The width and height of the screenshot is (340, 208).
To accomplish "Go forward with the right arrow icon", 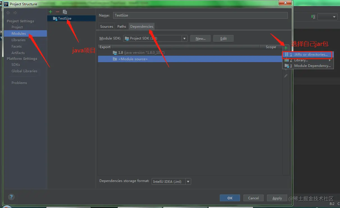I will tap(15, 13).
